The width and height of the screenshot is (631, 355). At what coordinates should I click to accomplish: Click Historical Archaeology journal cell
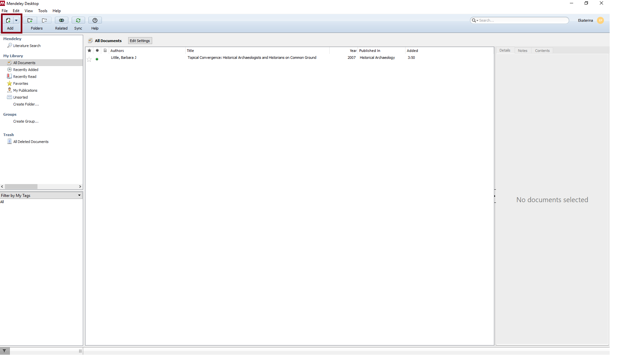(x=377, y=58)
